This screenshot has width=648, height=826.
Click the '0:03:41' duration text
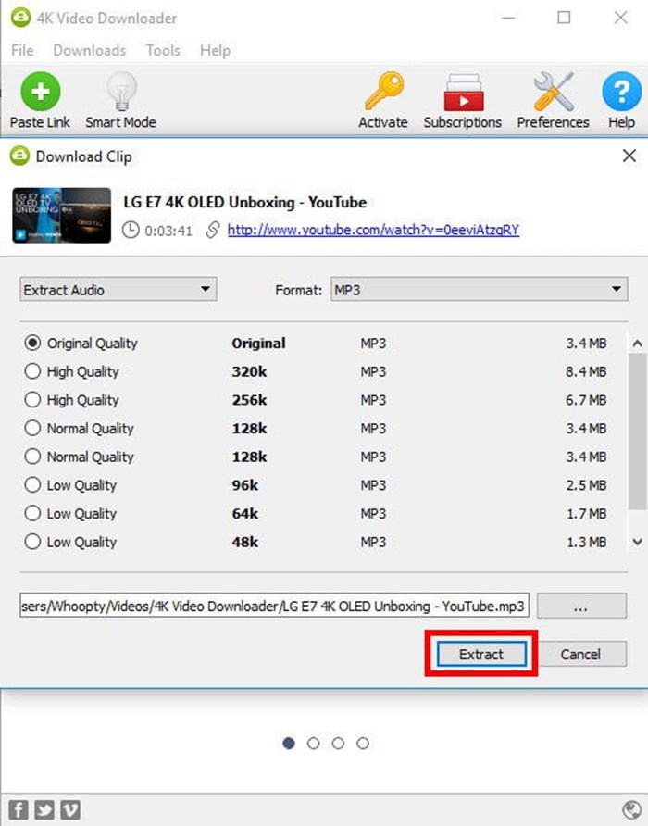(168, 231)
